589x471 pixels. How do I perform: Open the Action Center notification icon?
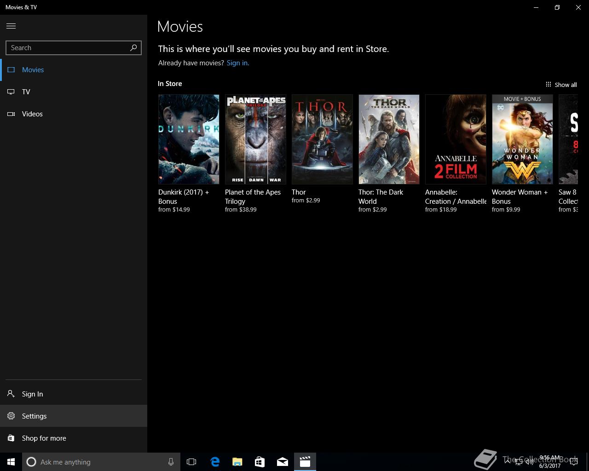pyautogui.click(x=573, y=462)
